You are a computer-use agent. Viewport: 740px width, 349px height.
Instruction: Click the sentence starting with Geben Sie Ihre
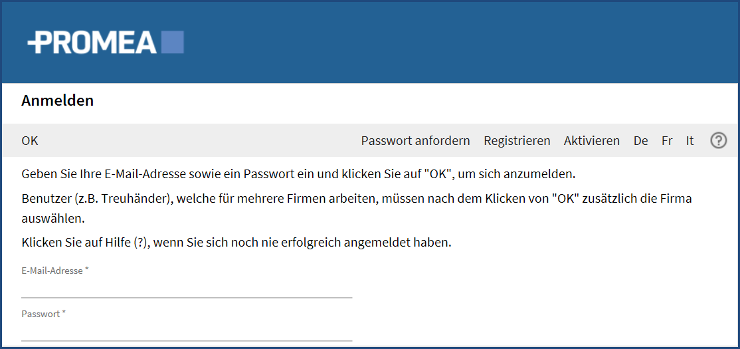click(x=298, y=174)
